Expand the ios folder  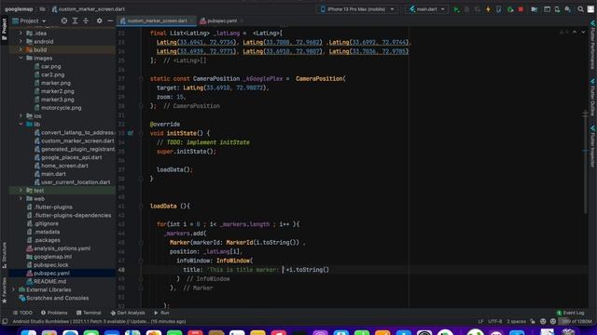tap(21, 115)
